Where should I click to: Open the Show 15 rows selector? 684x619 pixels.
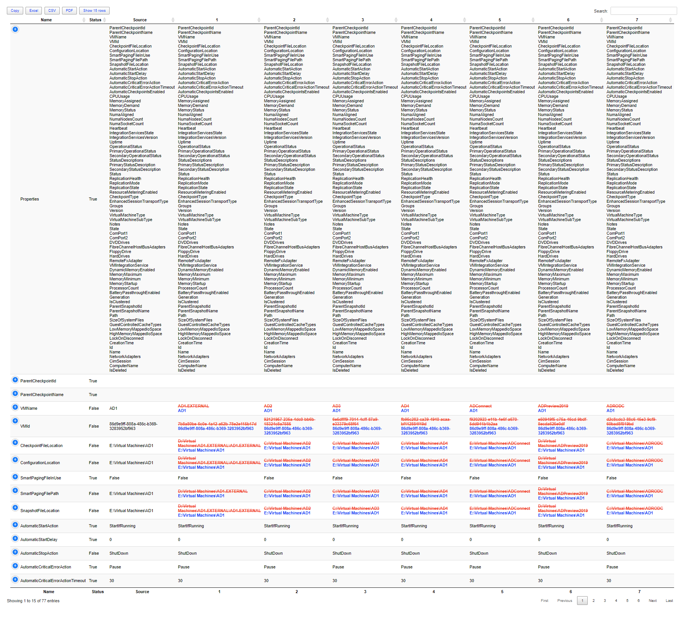click(x=94, y=10)
